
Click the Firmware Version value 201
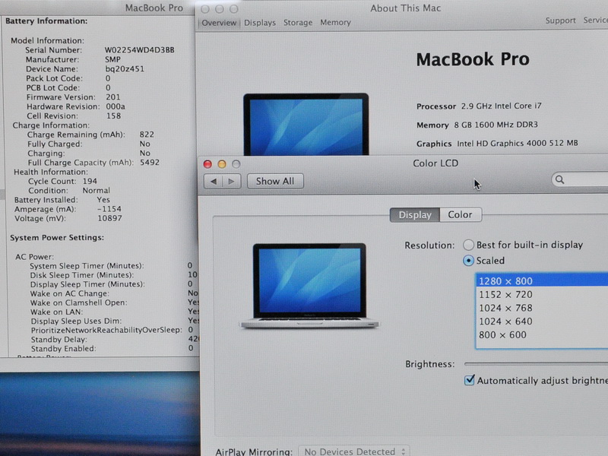(x=112, y=97)
